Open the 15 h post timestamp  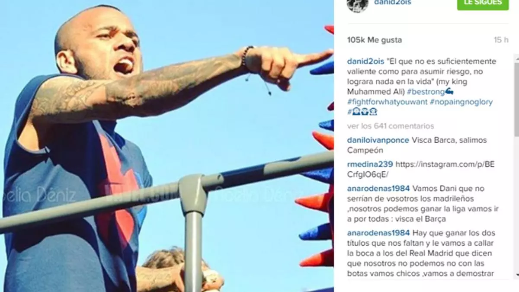[x=501, y=40]
